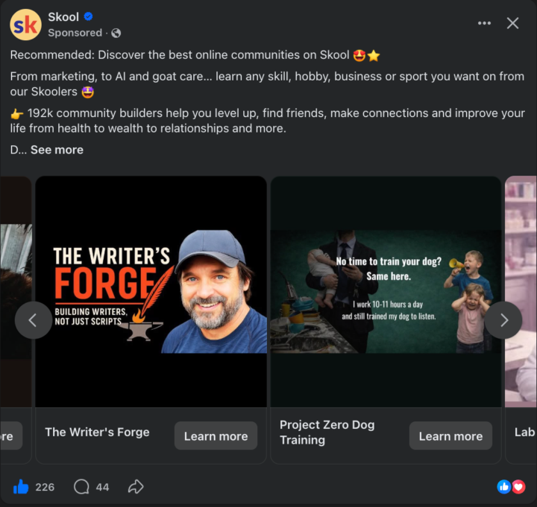Image resolution: width=537 pixels, height=507 pixels.
Task: View the 226 likes count
Action: 45,487
